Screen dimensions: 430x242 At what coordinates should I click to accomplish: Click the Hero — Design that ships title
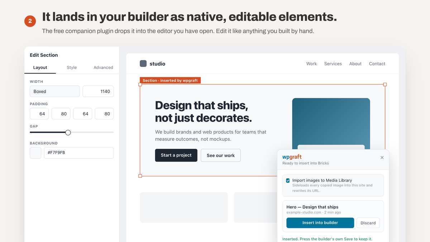pyautogui.click(x=312, y=207)
